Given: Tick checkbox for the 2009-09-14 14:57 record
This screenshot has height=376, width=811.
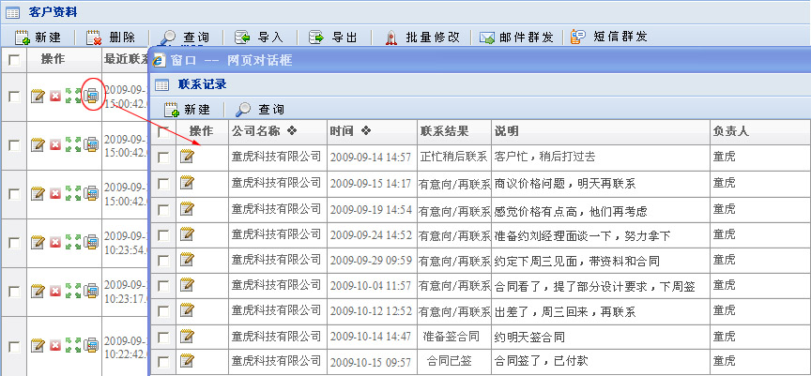Looking at the screenshot, I should (164, 157).
